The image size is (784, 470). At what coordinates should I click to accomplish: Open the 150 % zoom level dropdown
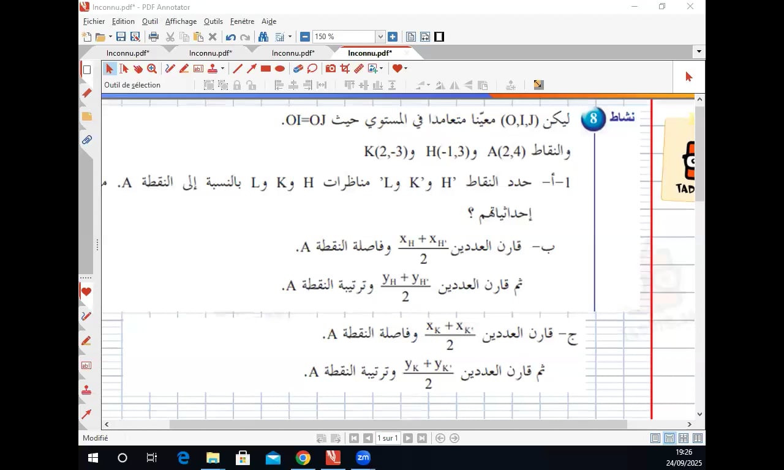(x=380, y=37)
